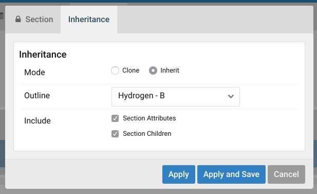The width and height of the screenshot is (317, 194).
Task: Click the Inherit label text
Action: [170, 70]
